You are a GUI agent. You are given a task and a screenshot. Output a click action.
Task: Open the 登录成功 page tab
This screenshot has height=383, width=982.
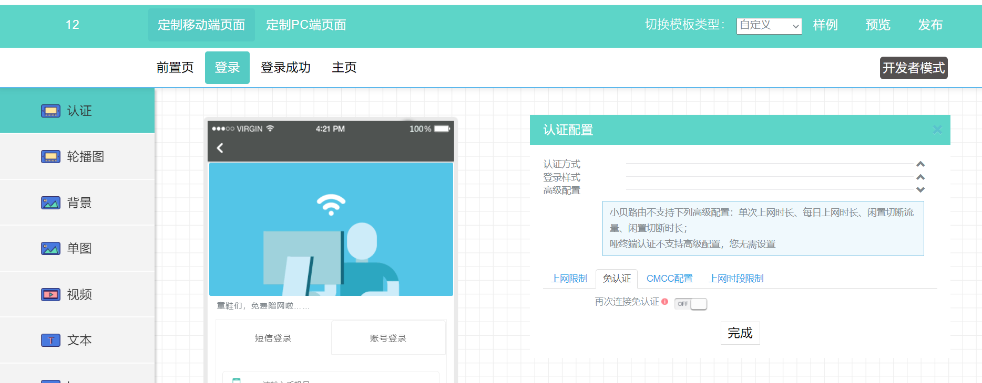(285, 68)
